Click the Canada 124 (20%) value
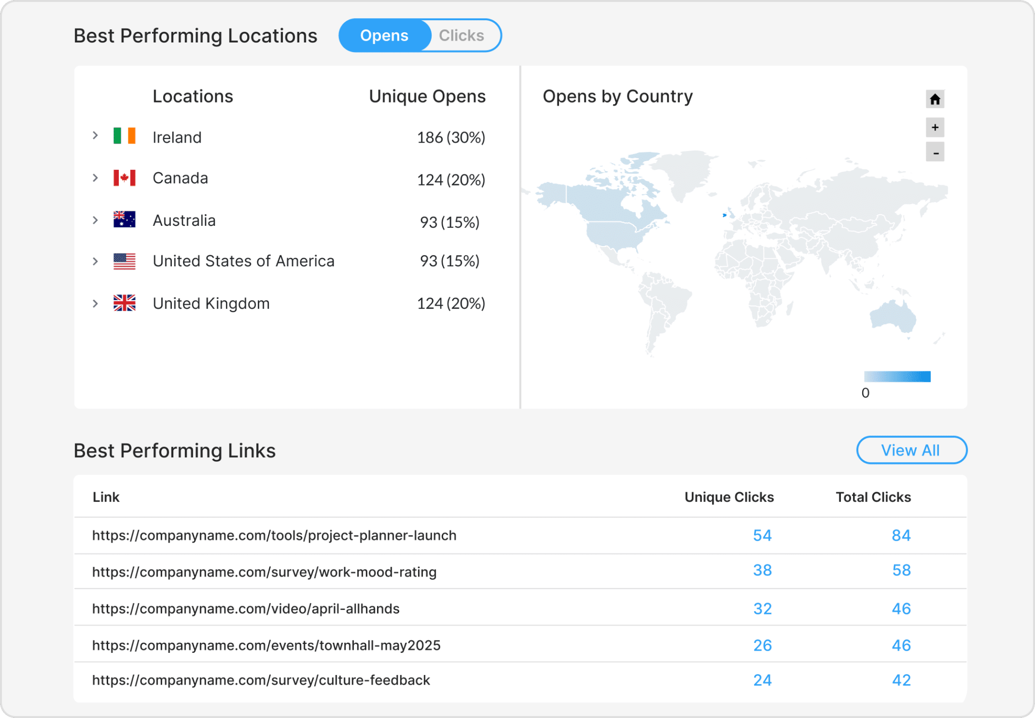The image size is (1035, 718). point(451,180)
